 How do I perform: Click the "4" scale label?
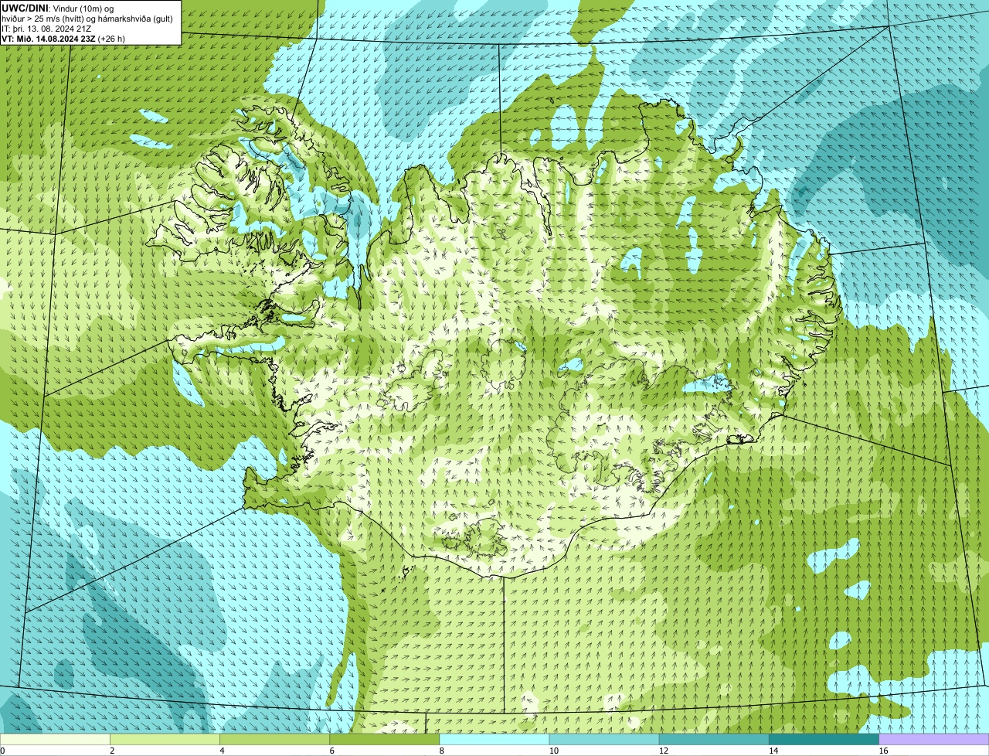[x=222, y=751]
